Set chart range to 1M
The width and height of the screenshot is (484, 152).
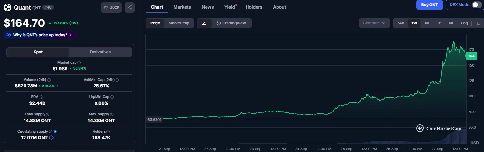click(427, 23)
